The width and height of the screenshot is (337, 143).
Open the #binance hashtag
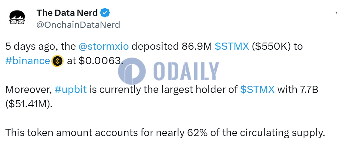tap(28, 61)
